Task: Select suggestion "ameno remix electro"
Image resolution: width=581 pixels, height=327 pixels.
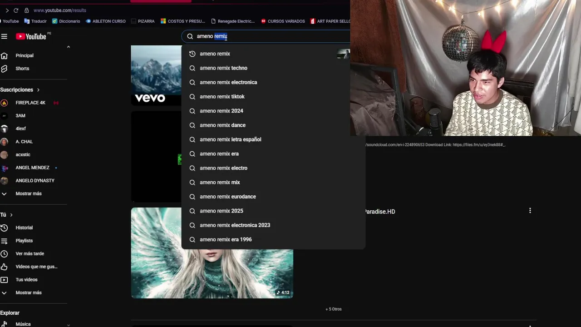Action: click(273, 168)
